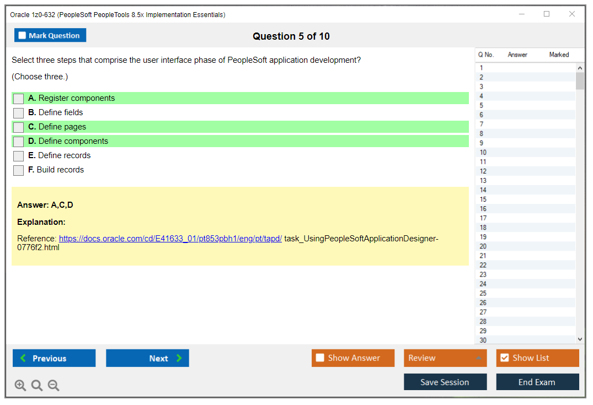This screenshot has width=593, height=405.
Task: Select question 22 in the list
Action: tap(483, 265)
